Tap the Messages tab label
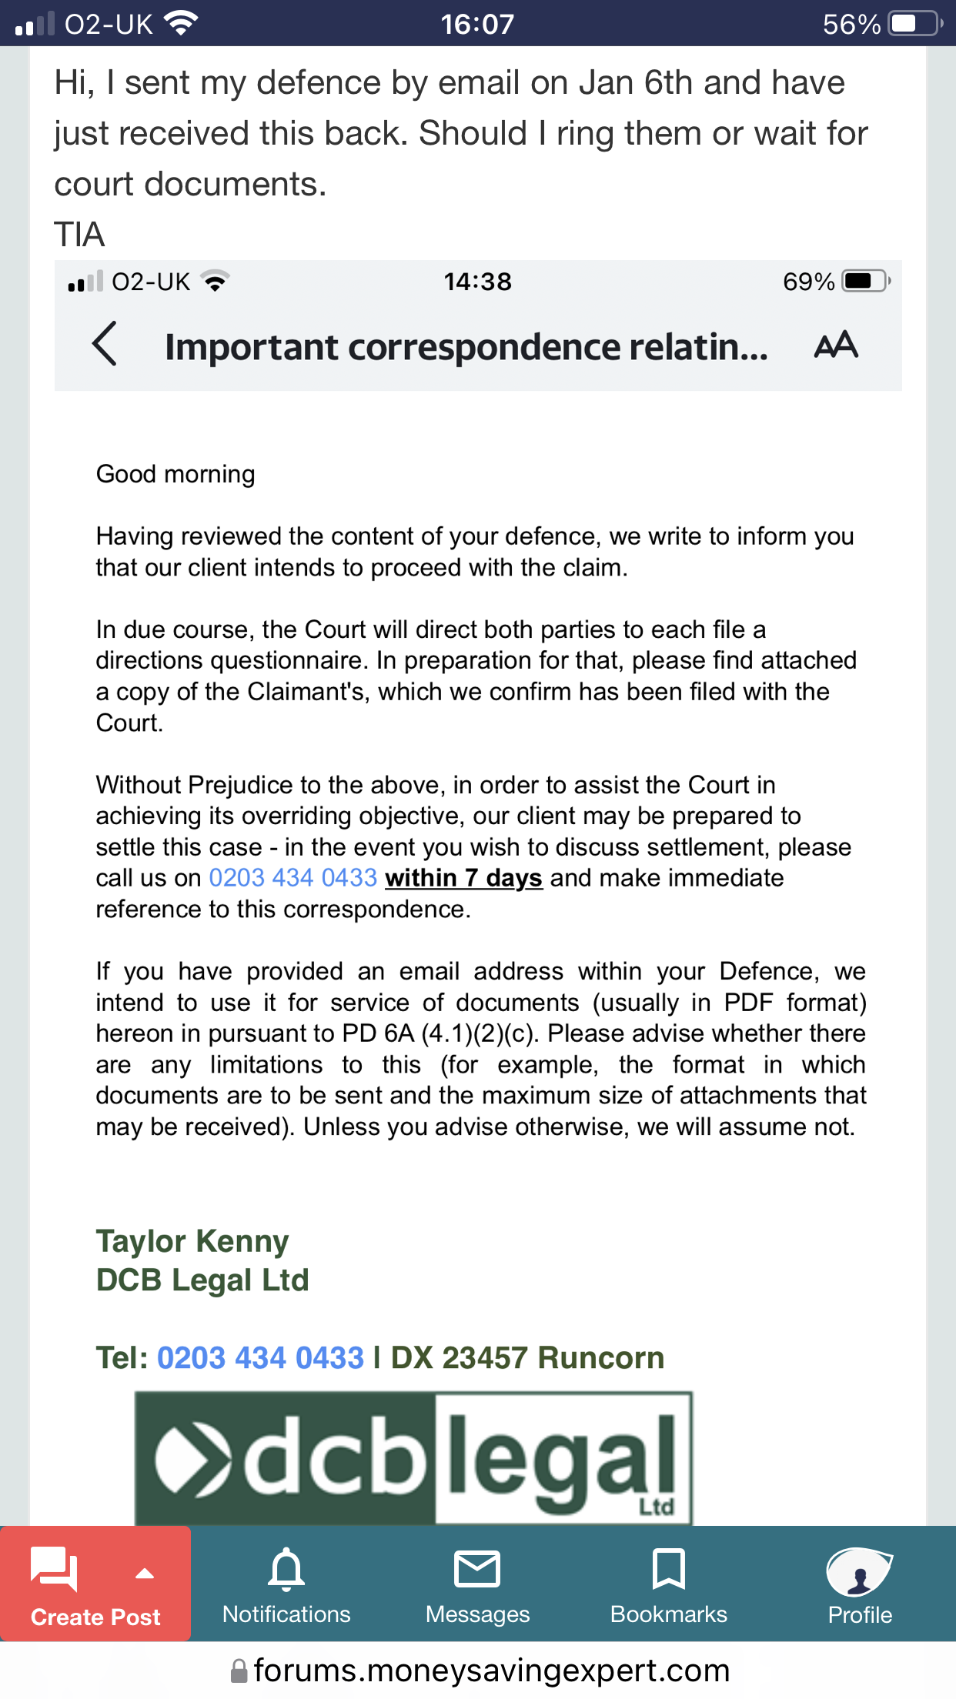Image resolution: width=956 pixels, height=1699 pixels. [477, 1614]
